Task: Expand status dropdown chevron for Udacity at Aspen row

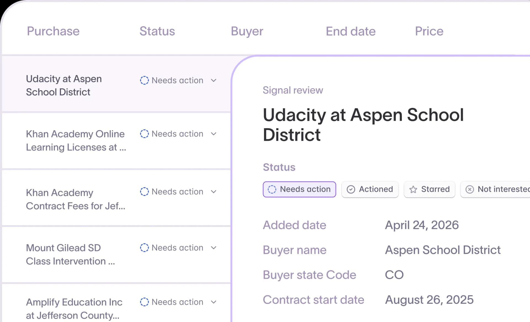Action: 213,80
